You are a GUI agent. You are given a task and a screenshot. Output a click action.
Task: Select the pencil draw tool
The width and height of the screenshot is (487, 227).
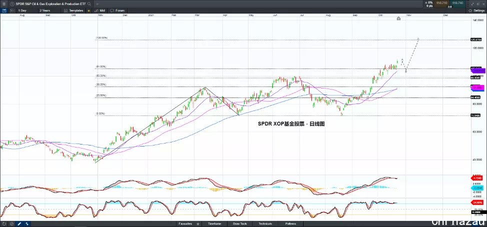click(x=19, y=223)
